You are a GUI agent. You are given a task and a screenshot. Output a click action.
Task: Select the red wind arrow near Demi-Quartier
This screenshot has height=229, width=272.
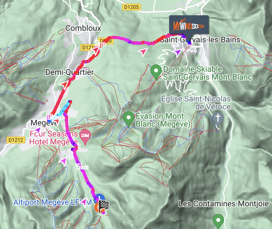click(x=64, y=85)
